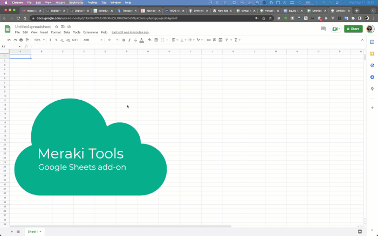The height and width of the screenshot is (236, 378).
Task: Open comment history icon
Action: click(x=323, y=29)
